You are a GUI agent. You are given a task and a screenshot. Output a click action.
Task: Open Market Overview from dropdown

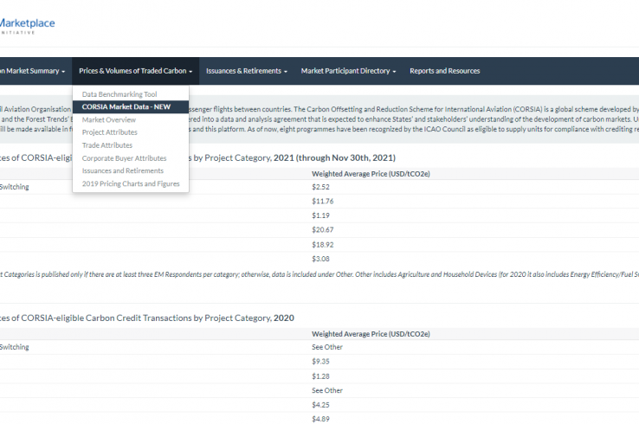108,119
